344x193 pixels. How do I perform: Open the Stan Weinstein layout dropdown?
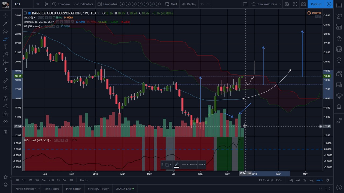click(266, 4)
